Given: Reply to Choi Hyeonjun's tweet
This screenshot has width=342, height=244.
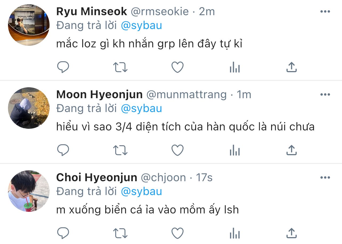Looking at the screenshot, I should point(63,234).
